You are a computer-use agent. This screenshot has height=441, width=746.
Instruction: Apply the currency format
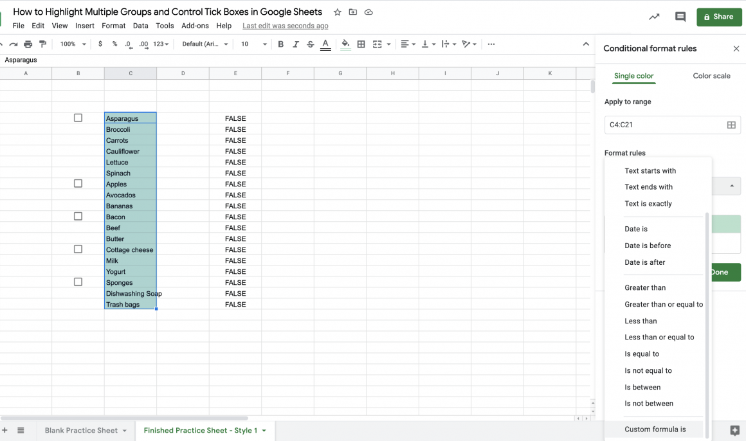point(100,44)
